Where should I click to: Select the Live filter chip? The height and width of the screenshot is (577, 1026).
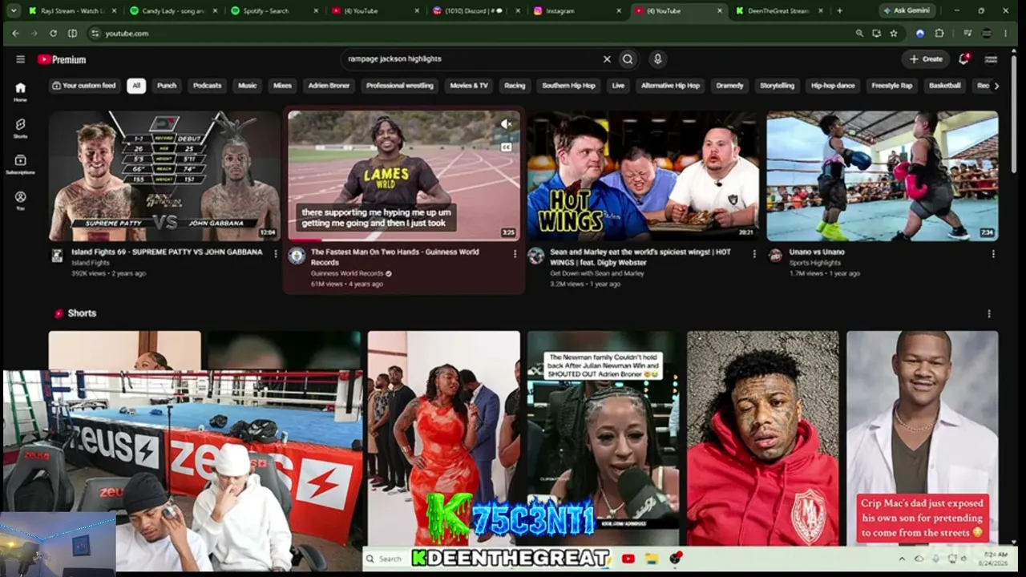tap(618, 86)
